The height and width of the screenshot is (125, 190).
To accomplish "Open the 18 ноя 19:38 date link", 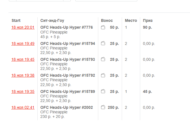I will click(x=23, y=75).
